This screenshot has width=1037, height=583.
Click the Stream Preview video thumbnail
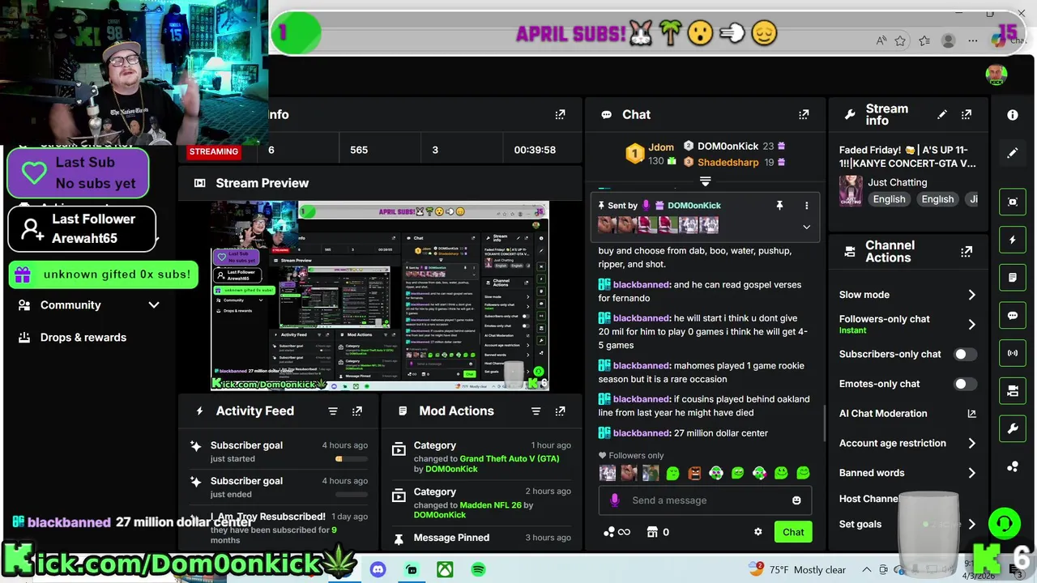pos(380,296)
